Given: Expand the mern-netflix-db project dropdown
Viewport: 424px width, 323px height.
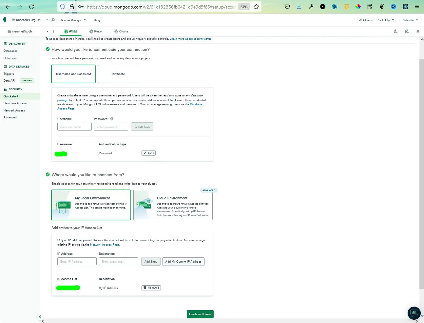Looking at the screenshot, I should (28, 31).
